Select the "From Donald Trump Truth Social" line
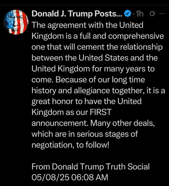 point(91,167)
